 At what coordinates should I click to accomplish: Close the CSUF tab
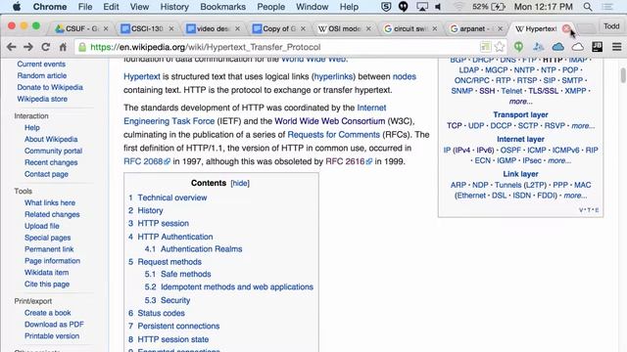(x=106, y=28)
